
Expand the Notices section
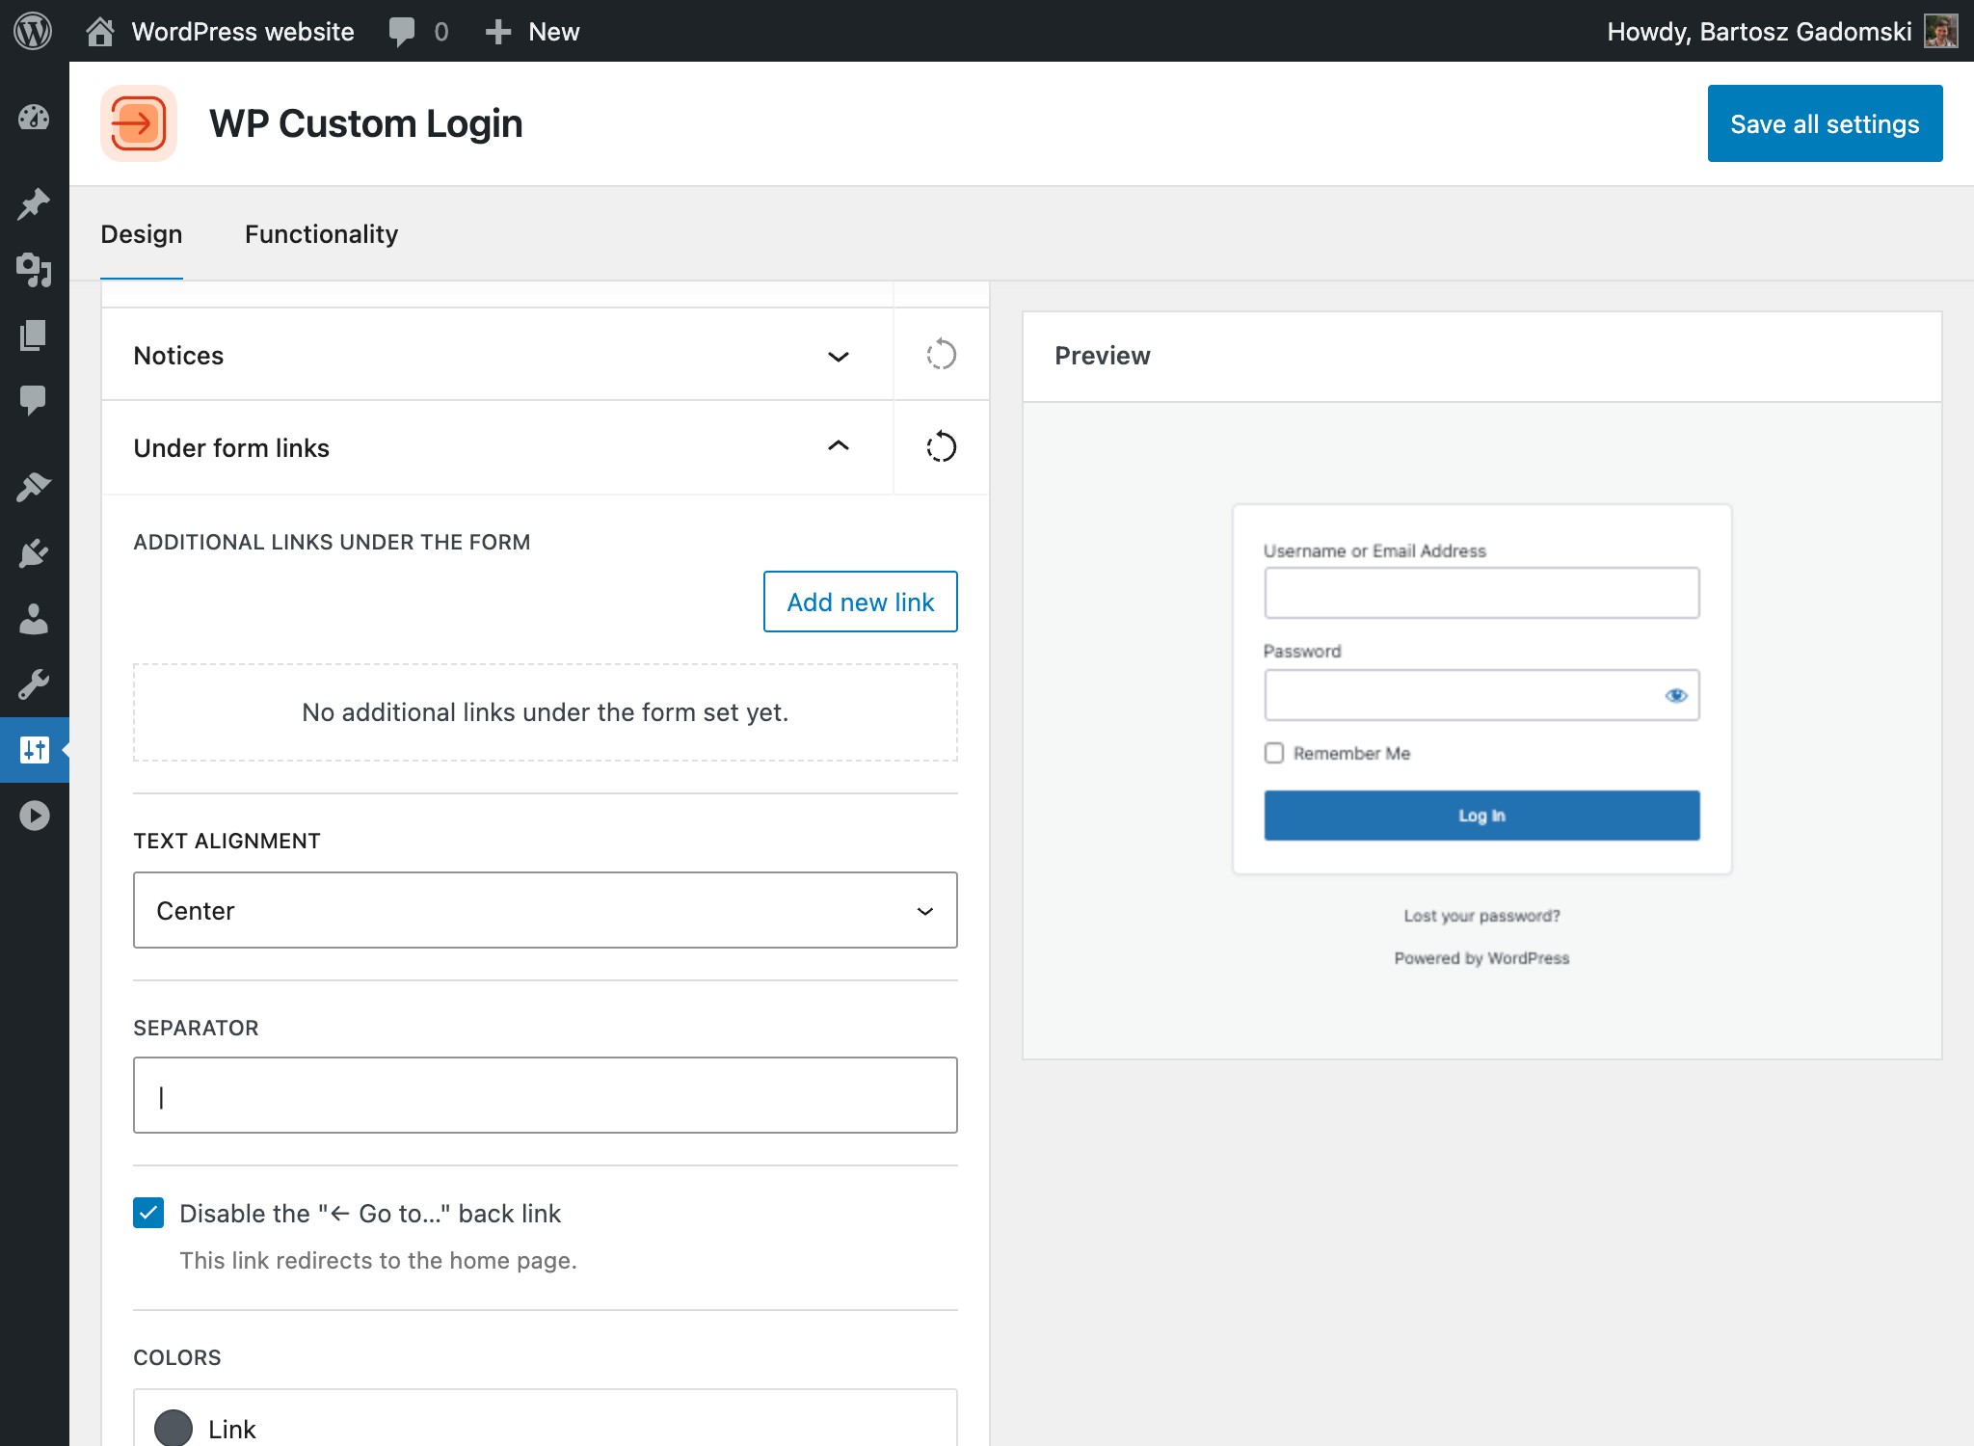pos(838,355)
